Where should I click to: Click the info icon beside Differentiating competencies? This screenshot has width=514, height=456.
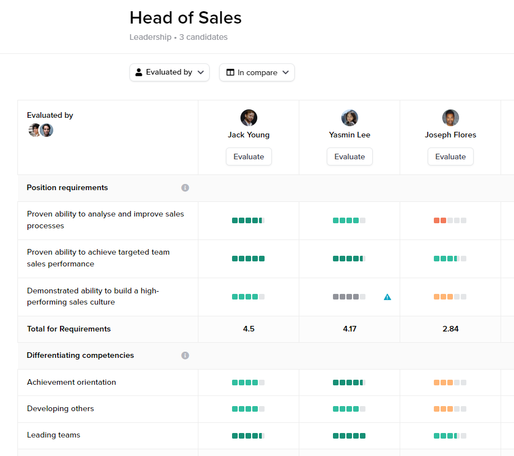(185, 356)
